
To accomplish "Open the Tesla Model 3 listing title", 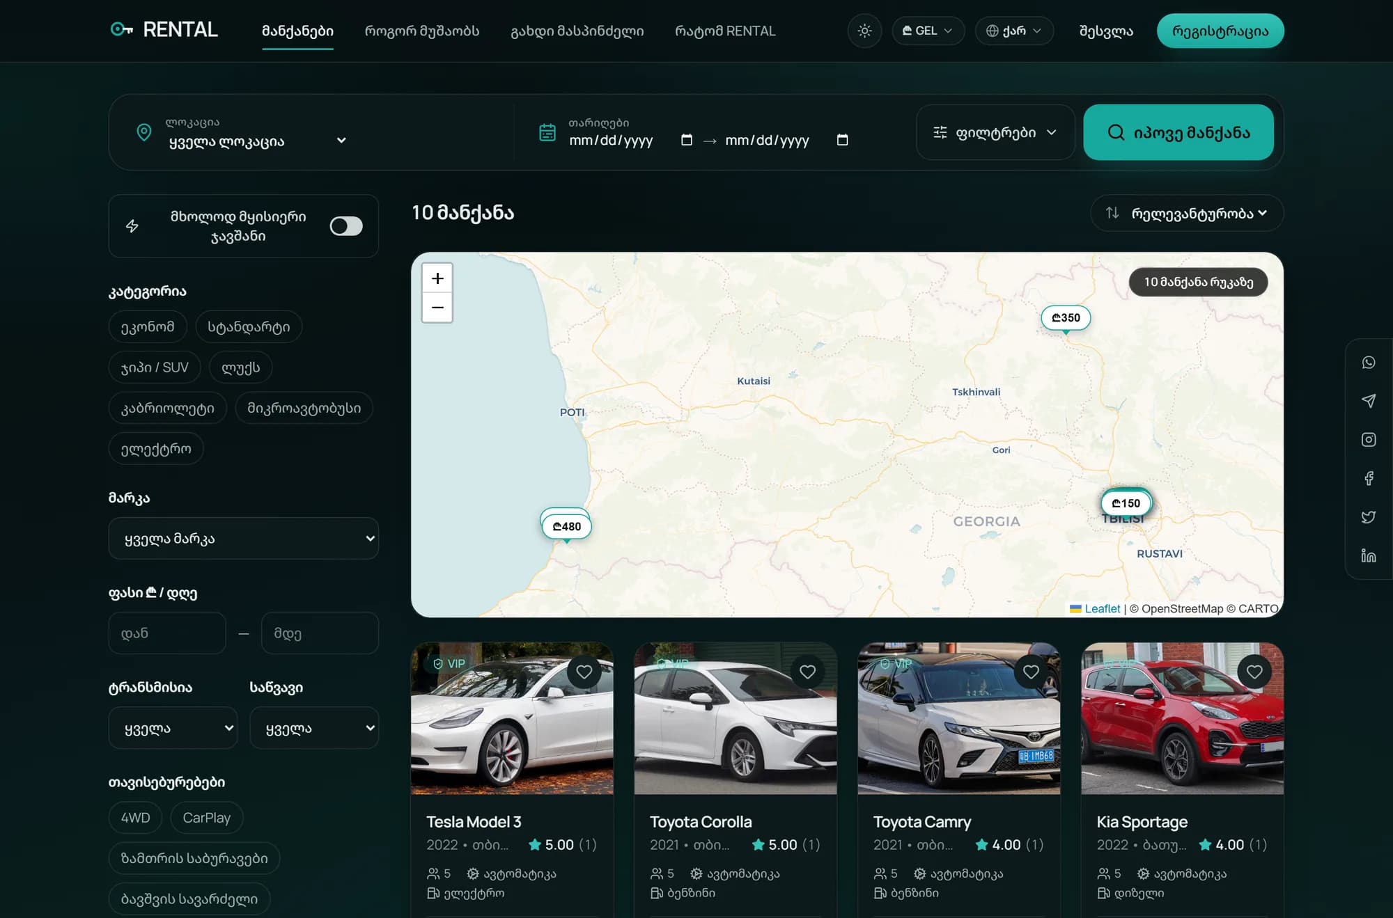I will pos(474,822).
